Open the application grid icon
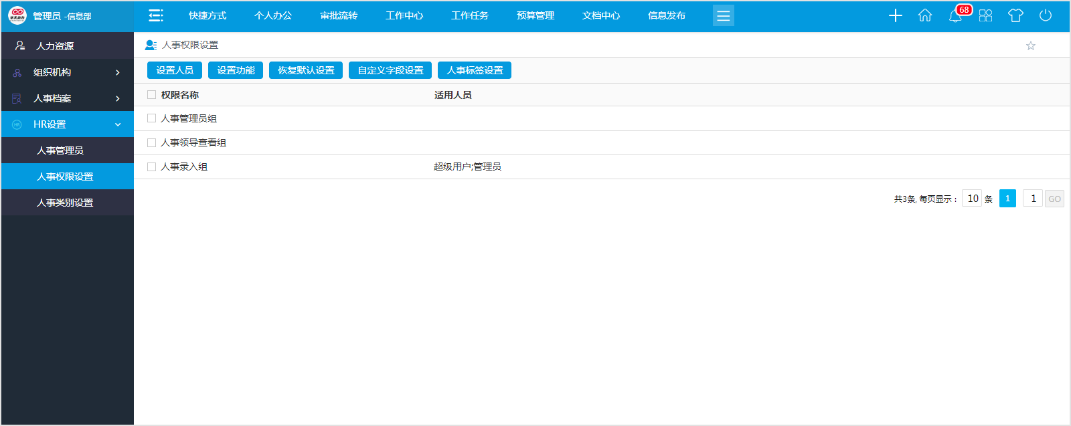Image resolution: width=1071 pixels, height=426 pixels. click(985, 15)
